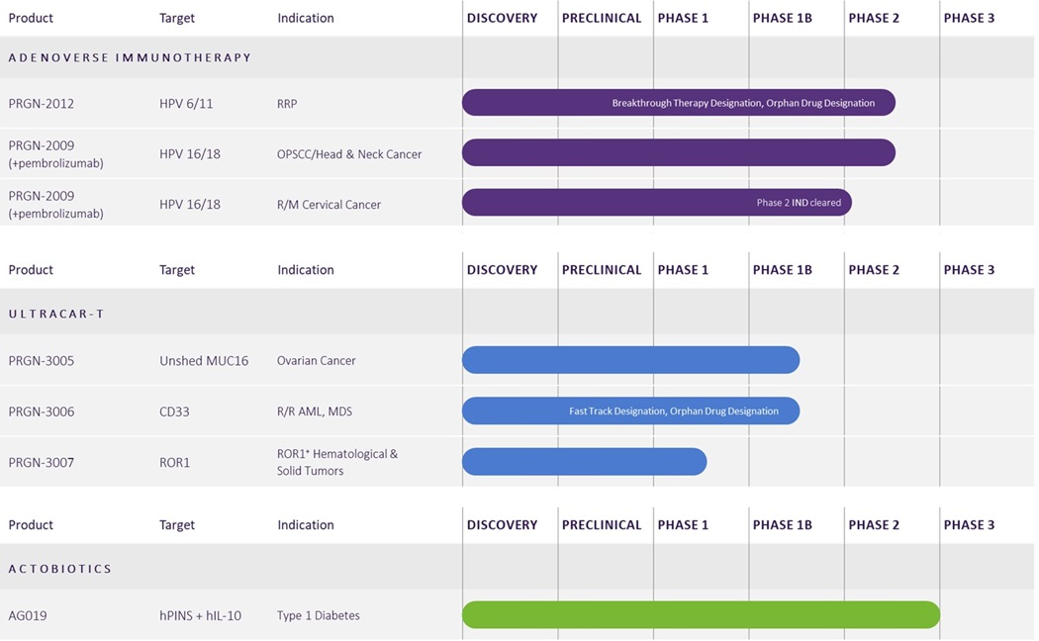
Task: Select the ActoBiotics section header
Action: point(60,569)
